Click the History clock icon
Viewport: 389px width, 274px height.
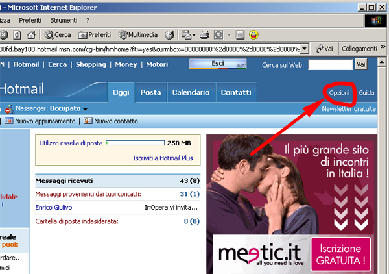point(169,35)
